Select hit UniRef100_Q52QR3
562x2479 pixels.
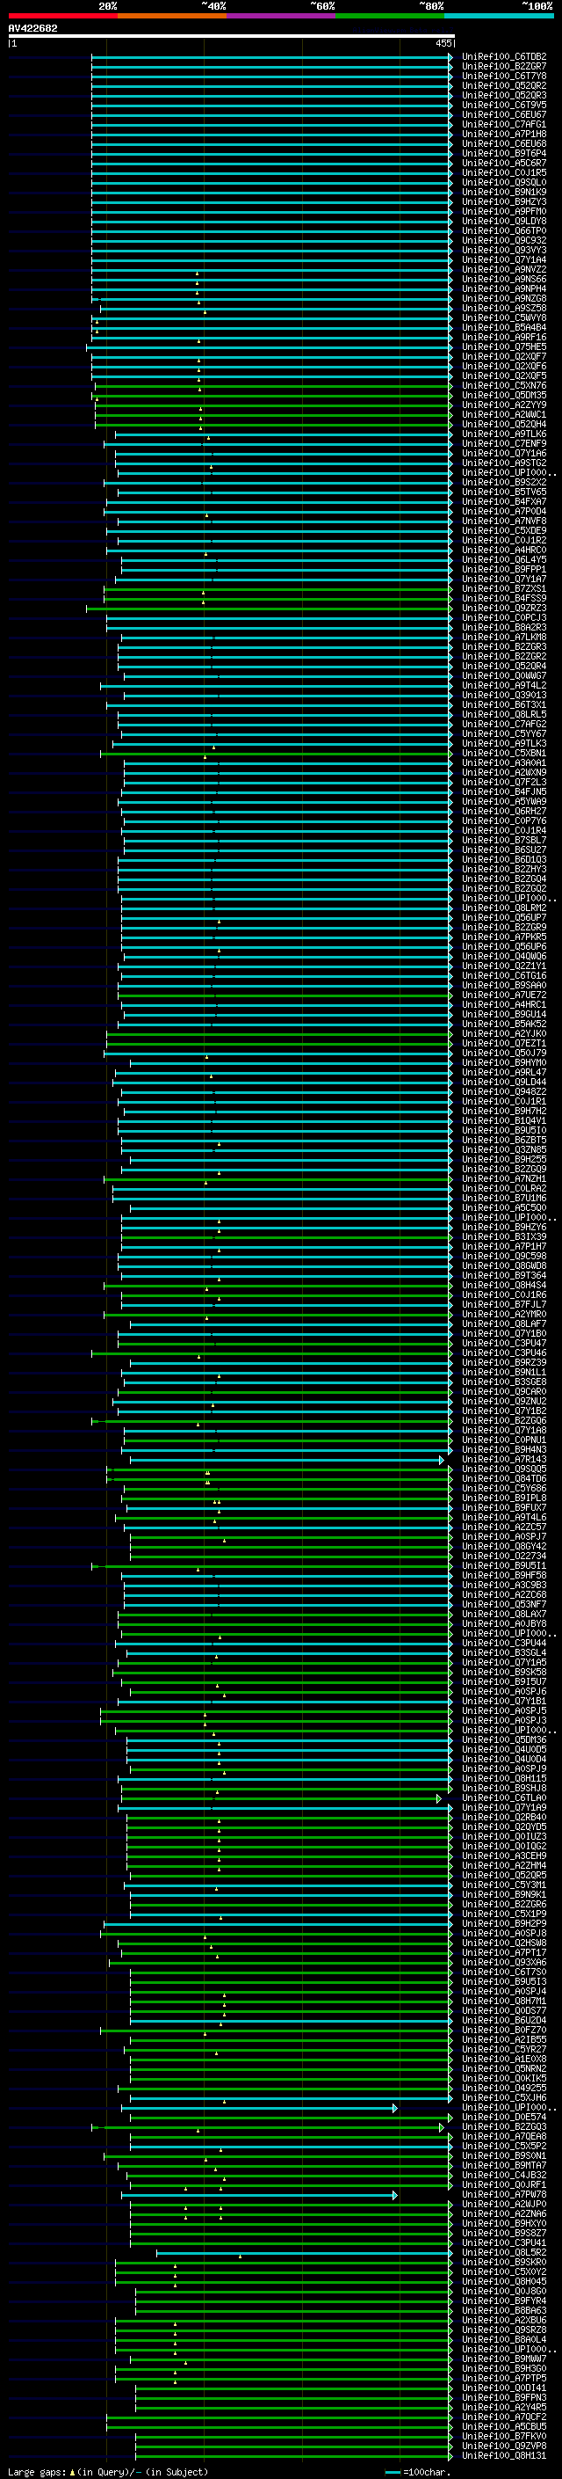(x=504, y=95)
